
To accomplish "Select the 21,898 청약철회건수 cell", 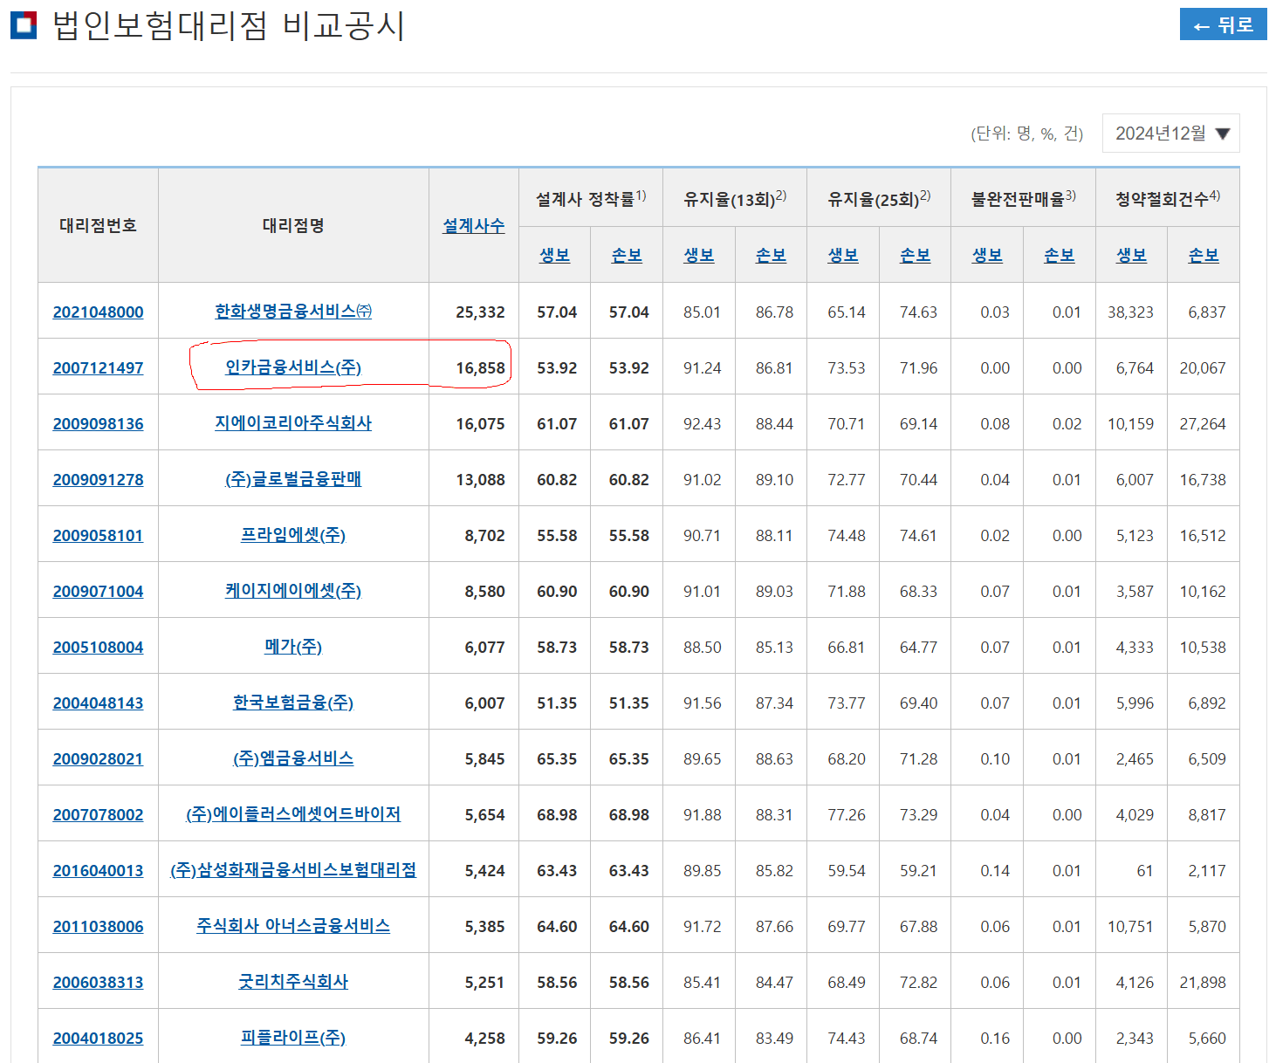I will 1203,982.
